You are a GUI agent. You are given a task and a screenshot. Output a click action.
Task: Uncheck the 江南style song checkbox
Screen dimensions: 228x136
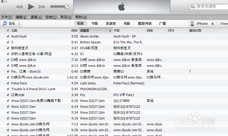tap(8, 95)
